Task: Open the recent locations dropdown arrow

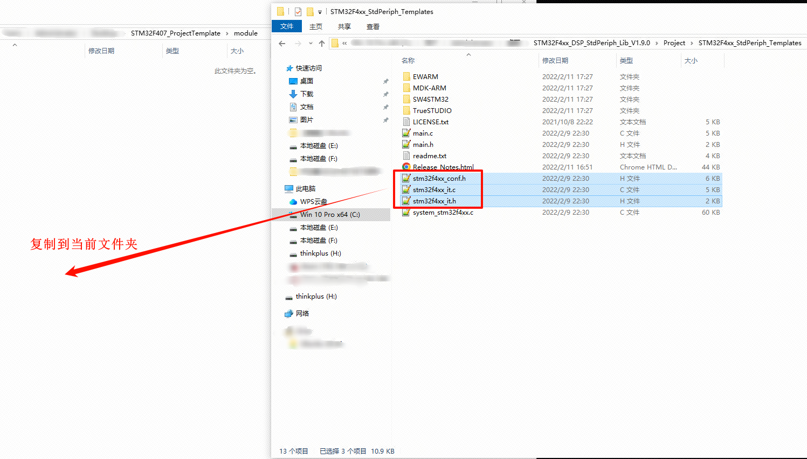Action: (311, 43)
